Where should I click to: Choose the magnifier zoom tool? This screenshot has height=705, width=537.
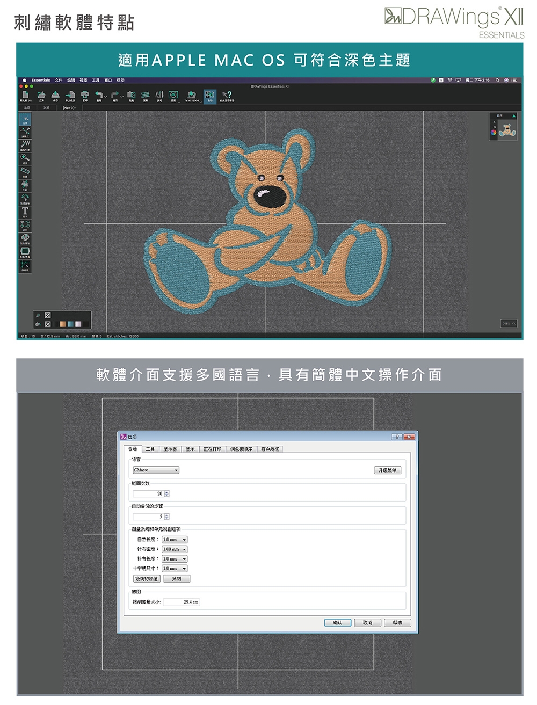25,158
